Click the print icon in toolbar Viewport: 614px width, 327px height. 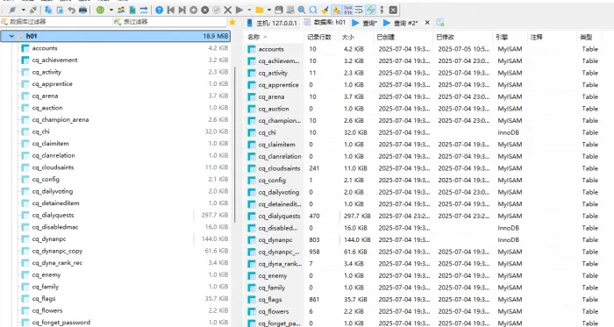pyautogui.click(x=82, y=10)
